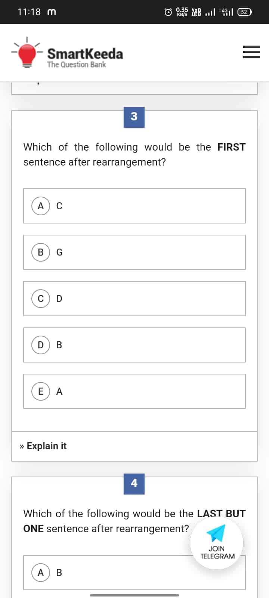The image size is (269, 598).
Task: Tap the clock time in status bar
Action: [x=29, y=12]
